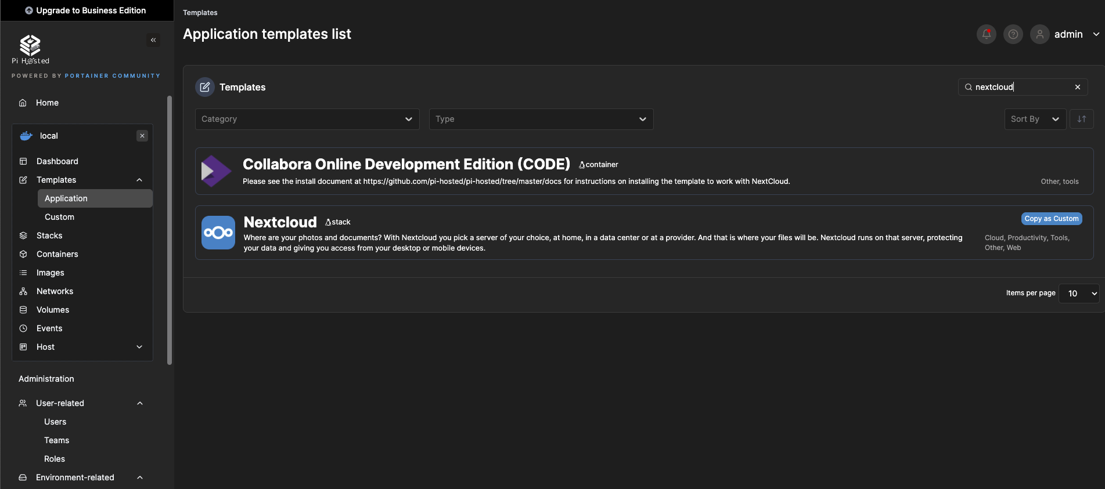This screenshot has height=489, width=1105.
Task: Expand the Host sidebar menu
Action: [139, 347]
